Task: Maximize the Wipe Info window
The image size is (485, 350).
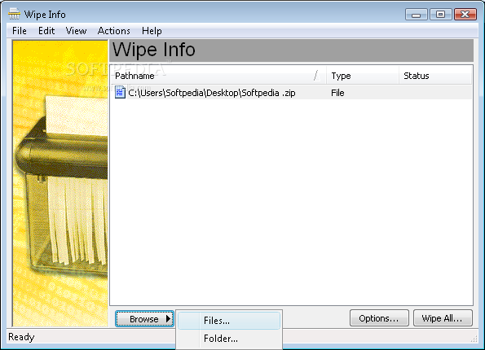Action: [x=440, y=15]
